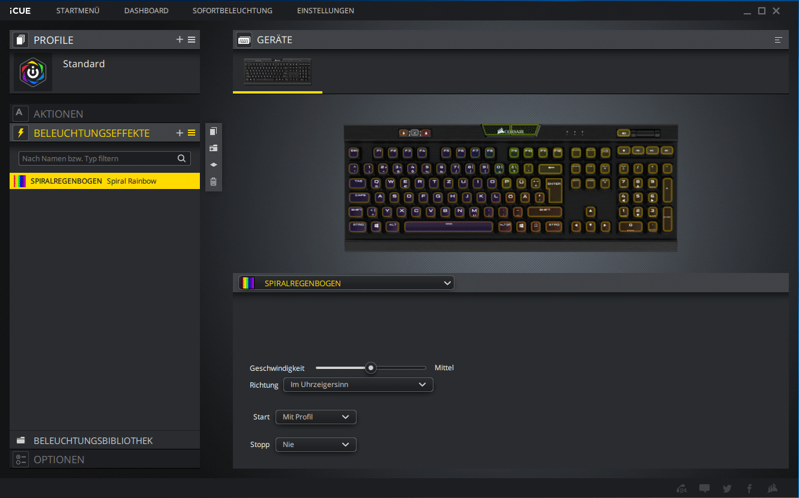This screenshot has width=799, height=498.
Task: Click the effect name filter search field
Action: click(99, 158)
